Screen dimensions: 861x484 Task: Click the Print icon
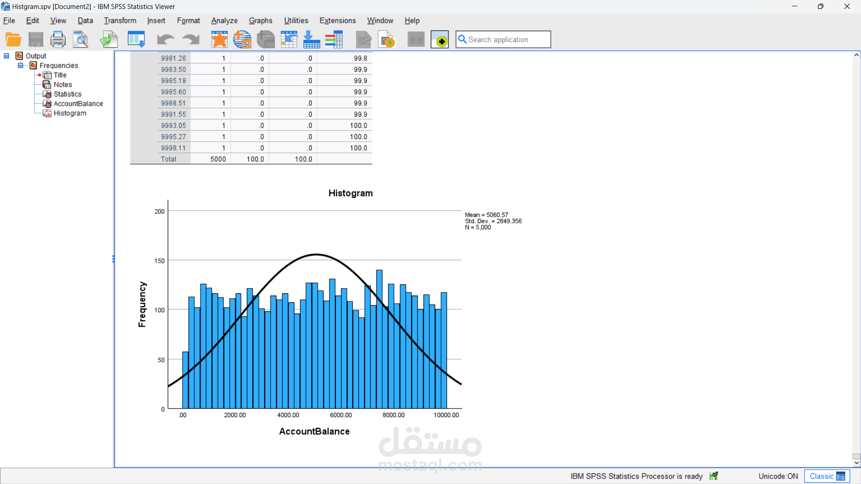tap(58, 39)
